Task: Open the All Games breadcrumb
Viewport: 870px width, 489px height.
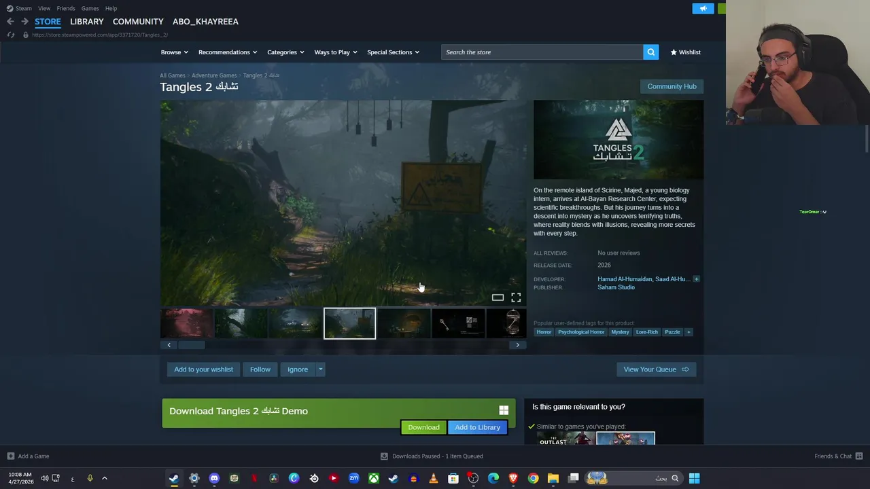Action: (172, 75)
